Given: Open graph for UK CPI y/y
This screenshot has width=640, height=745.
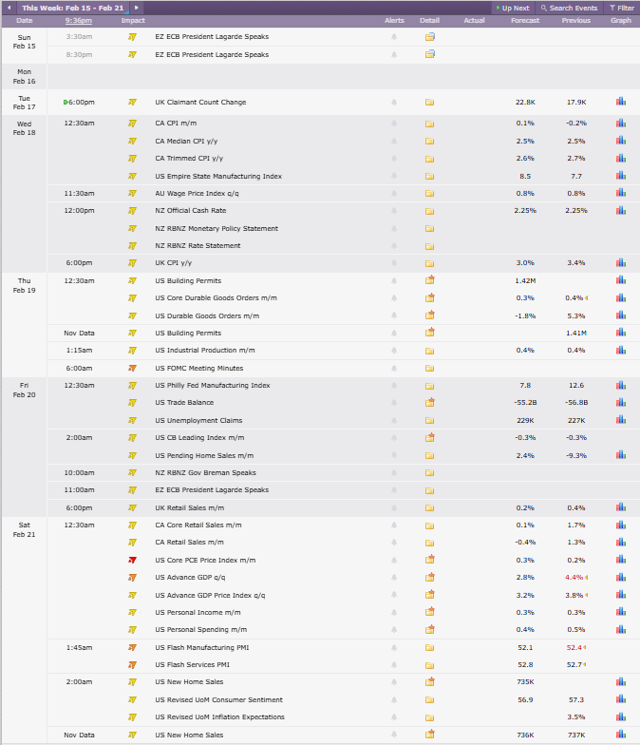Looking at the screenshot, I should pyautogui.click(x=621, y=262).
